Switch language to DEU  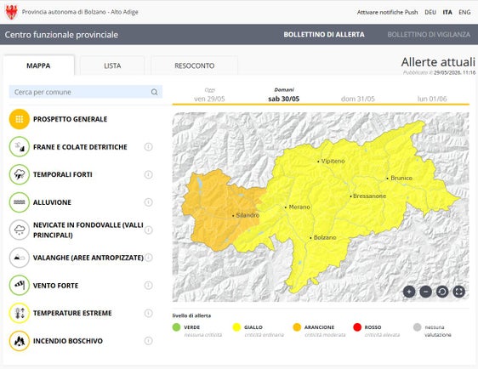coord(430,12)
